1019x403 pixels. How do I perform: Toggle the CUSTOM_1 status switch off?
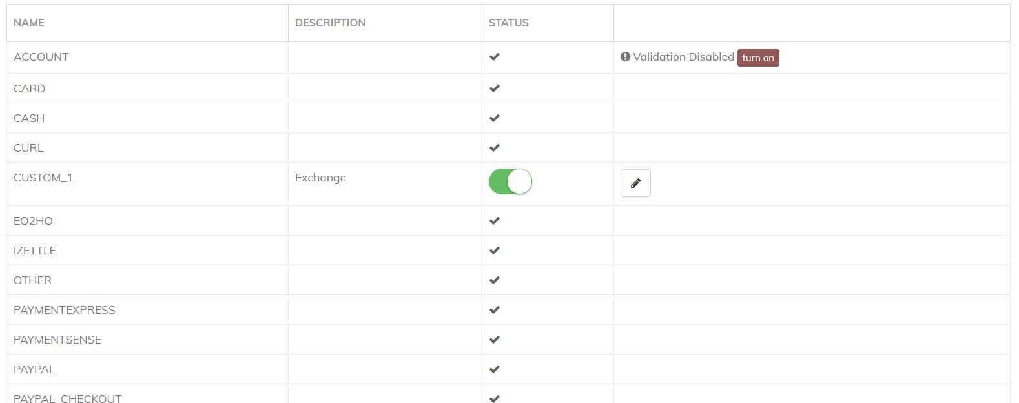point(510,182)
